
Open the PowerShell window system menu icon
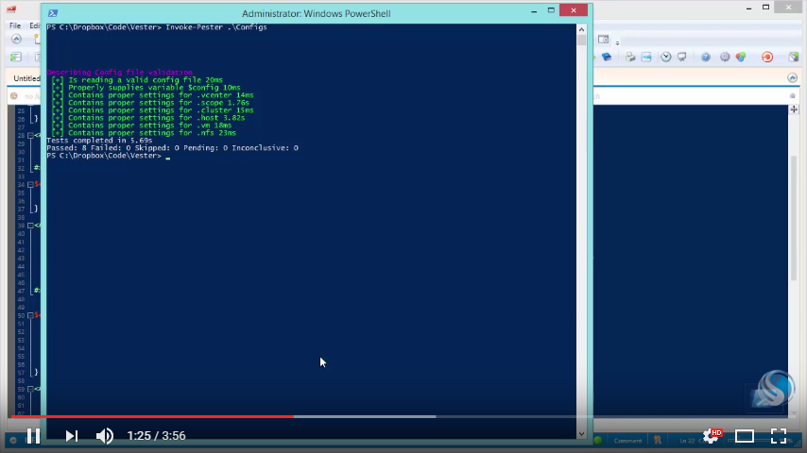pos(53,13)
